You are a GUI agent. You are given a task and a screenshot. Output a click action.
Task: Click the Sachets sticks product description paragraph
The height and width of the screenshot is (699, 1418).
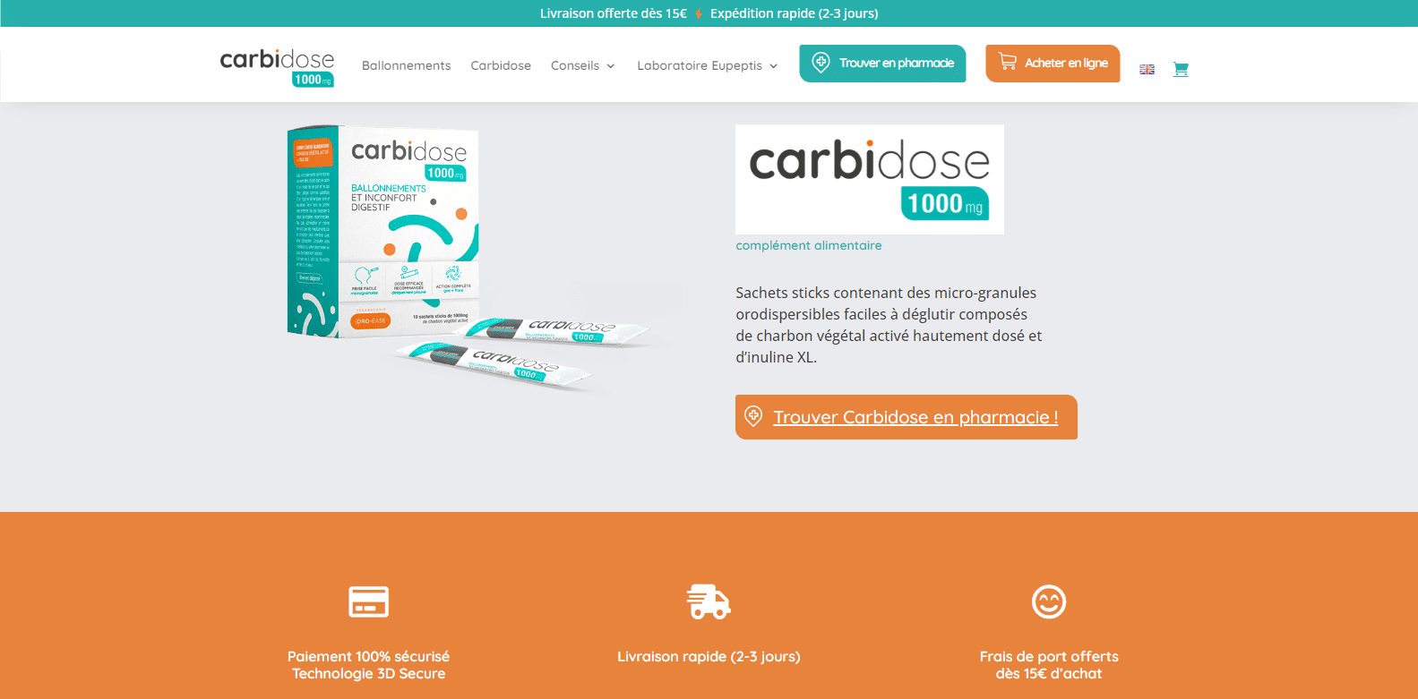889,325
